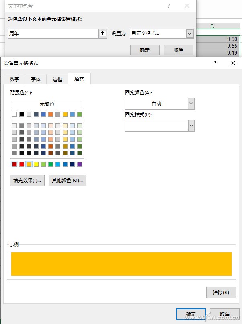Expand the 图案颜色 dropdown

tap(191, 104)
